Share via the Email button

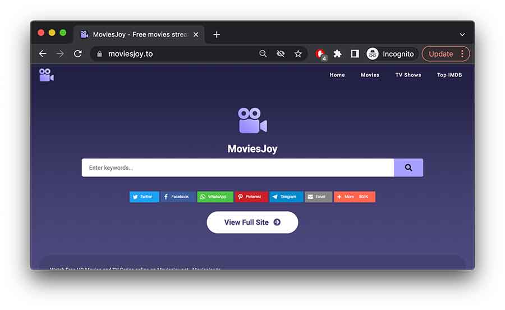point(318,197)
